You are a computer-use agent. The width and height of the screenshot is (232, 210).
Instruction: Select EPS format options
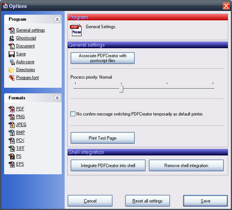pos(20,164)
